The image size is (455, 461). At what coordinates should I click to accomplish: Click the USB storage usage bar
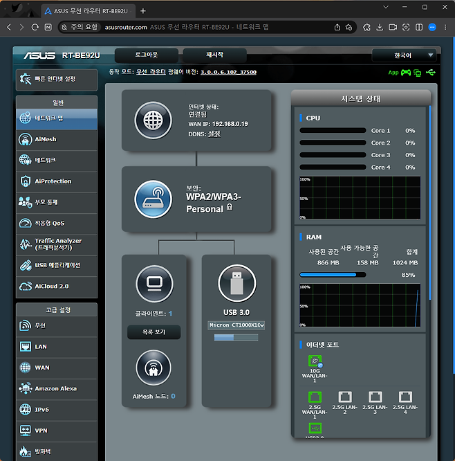236,338
